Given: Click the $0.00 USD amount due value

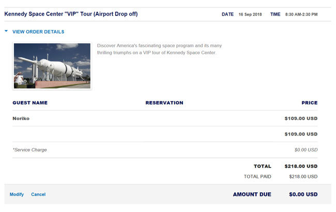Looking at the screenshot, I should point(303,194).
